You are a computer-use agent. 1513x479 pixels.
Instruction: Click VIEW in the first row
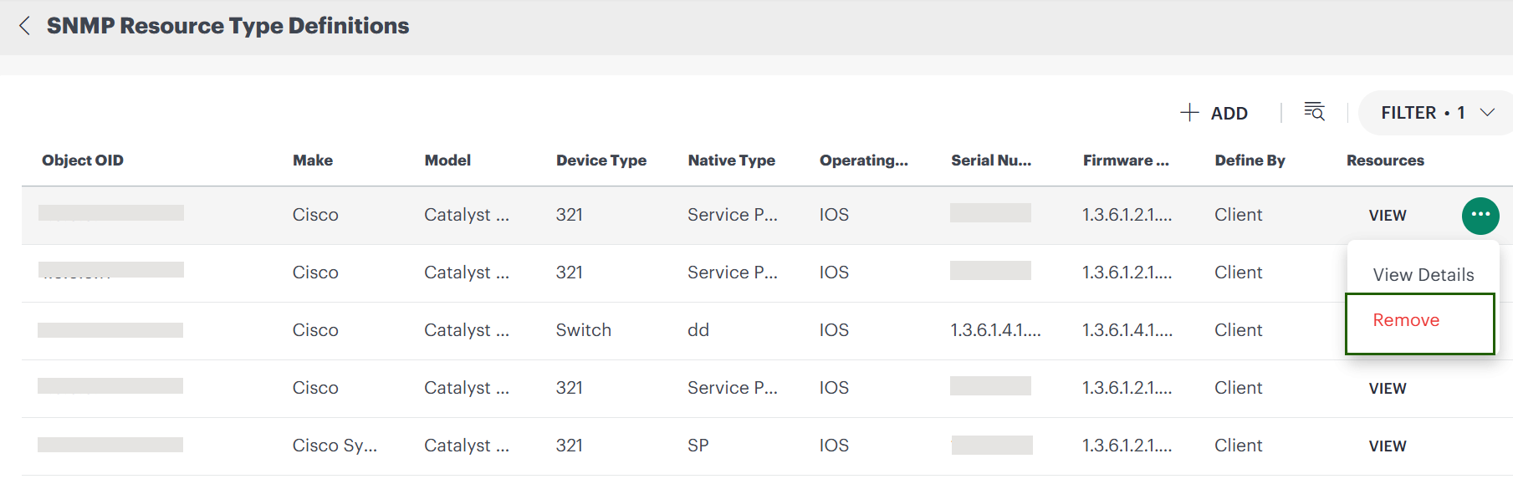[x=1388, y=216]
